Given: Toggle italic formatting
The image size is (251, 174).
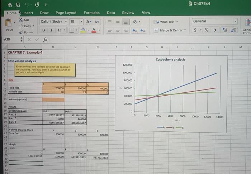Looking at the screenshot, I should (x=51, y=30).
